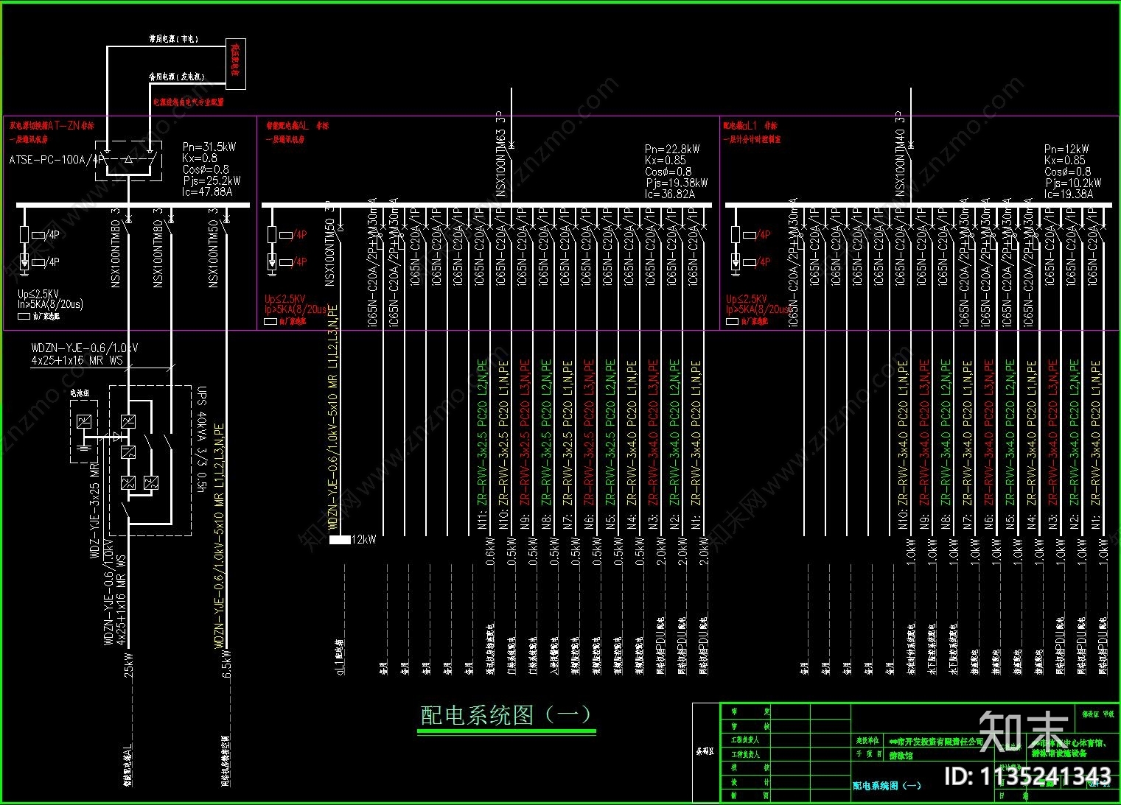This screenshot has width=1121, height=805.
Task: Select the N11: circuit cable label
Action: 482,445
